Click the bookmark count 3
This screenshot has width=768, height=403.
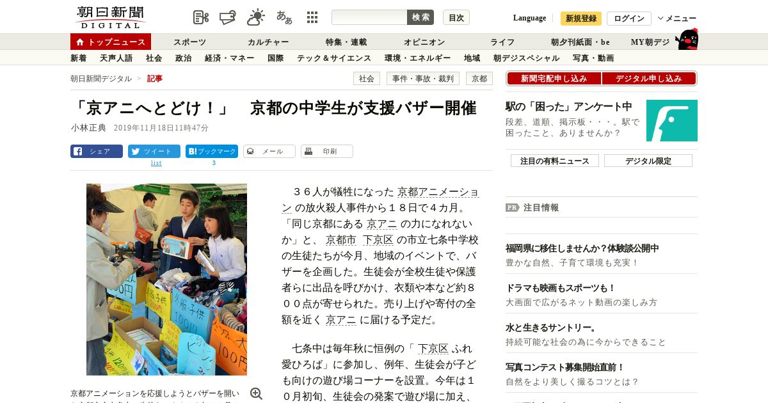tap(214, 163)
